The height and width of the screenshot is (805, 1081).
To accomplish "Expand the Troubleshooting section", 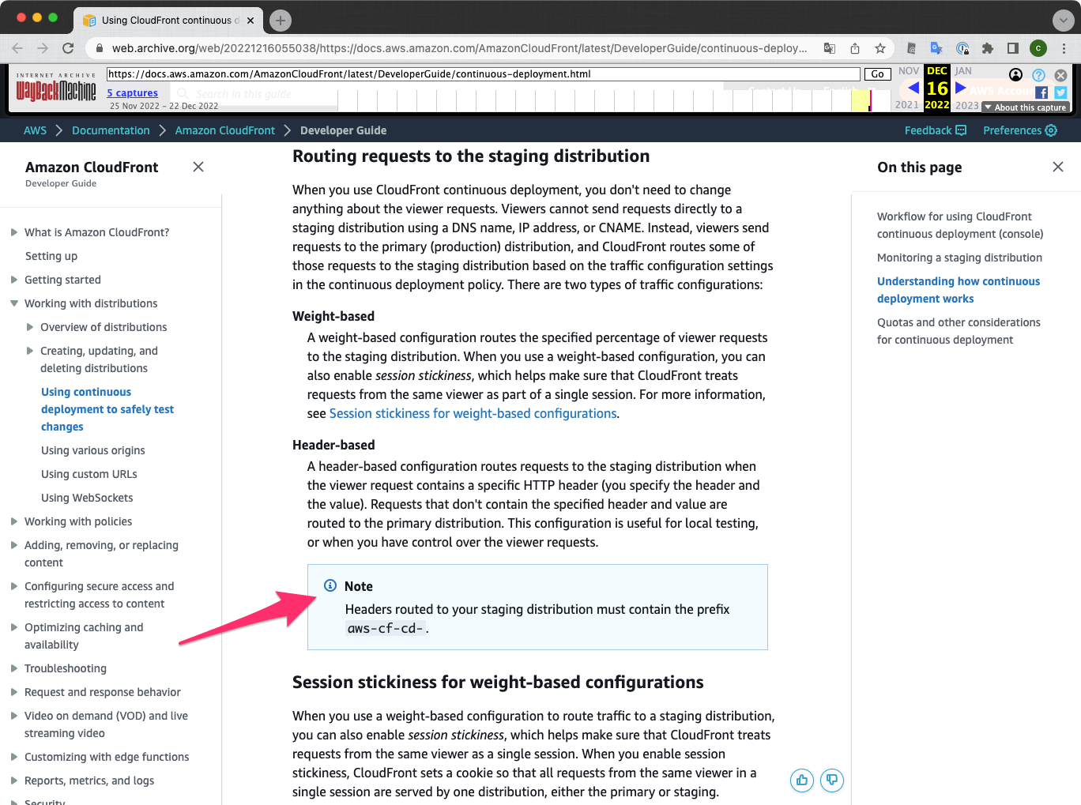I will click(x=14, y=668).
